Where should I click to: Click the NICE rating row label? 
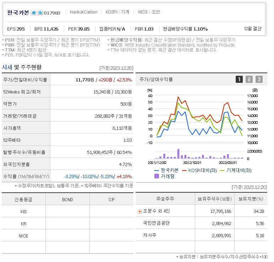(x=23, y=236)
